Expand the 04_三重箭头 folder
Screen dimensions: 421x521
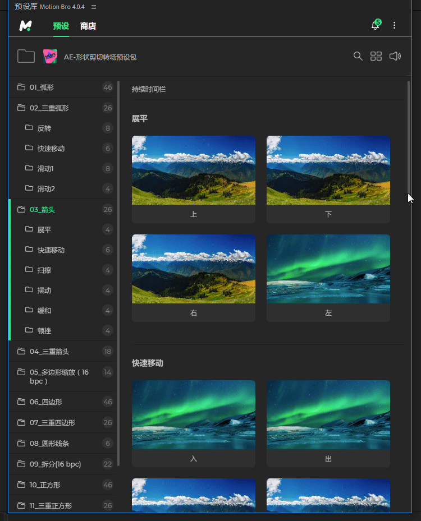(62, 352)
